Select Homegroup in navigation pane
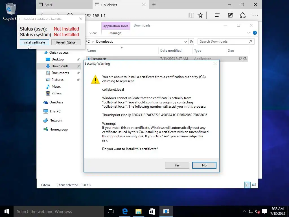This screenshot has height=217, width=289. 58,129
